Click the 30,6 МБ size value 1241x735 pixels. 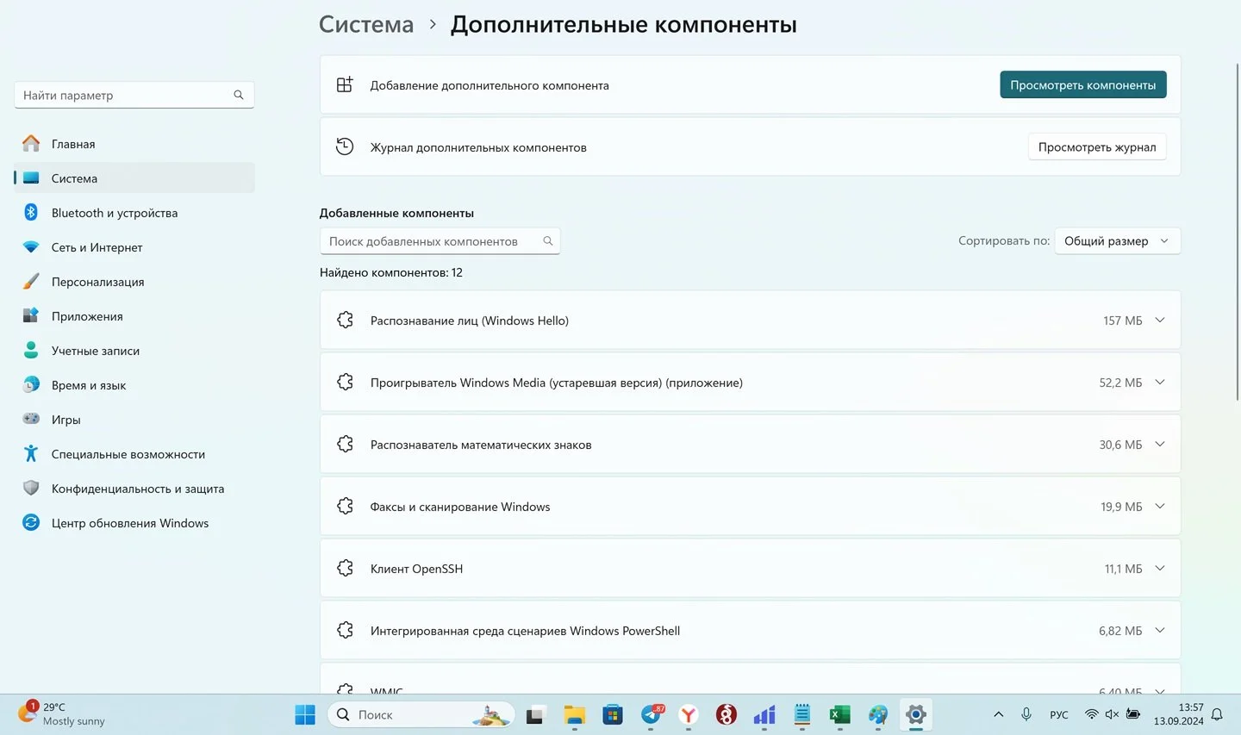(1120, 445)
